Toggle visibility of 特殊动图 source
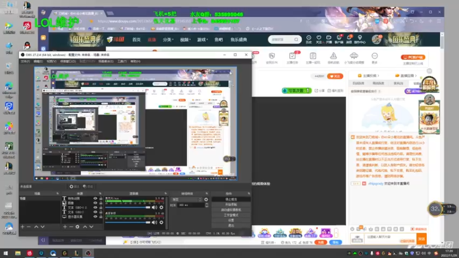This screenshot has height=258, width=459. [x=95, y=198]
